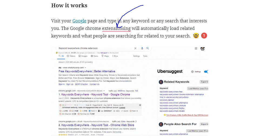Click the Bing 'I: 379K' icon
This screenshot has height=138, width=256.
point(81,111)
